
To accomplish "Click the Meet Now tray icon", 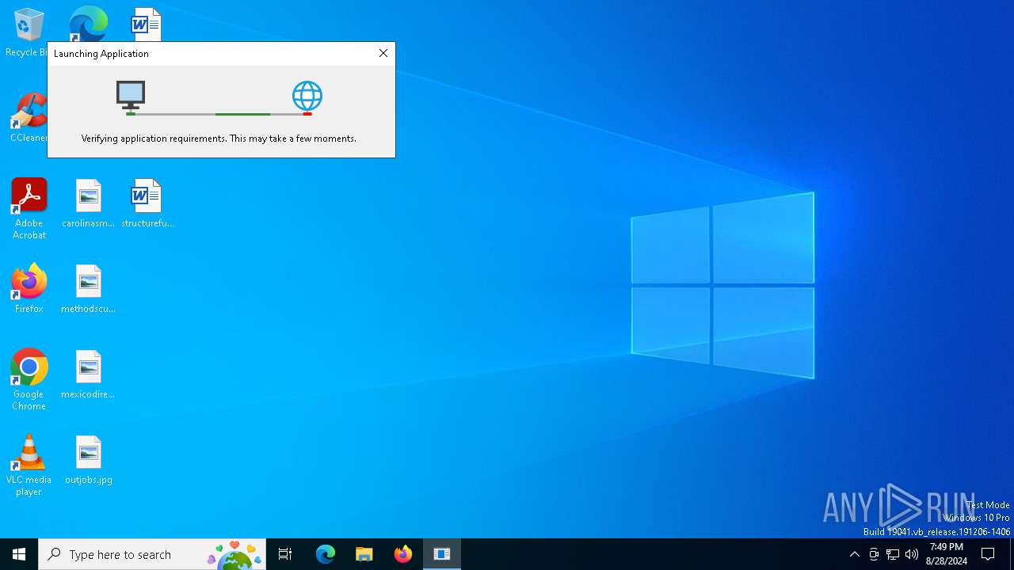I will pyautogui.click(x=874, y=554).
